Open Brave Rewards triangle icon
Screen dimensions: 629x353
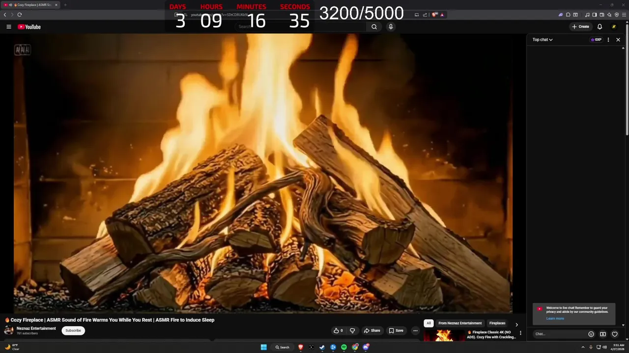[442, 15]
